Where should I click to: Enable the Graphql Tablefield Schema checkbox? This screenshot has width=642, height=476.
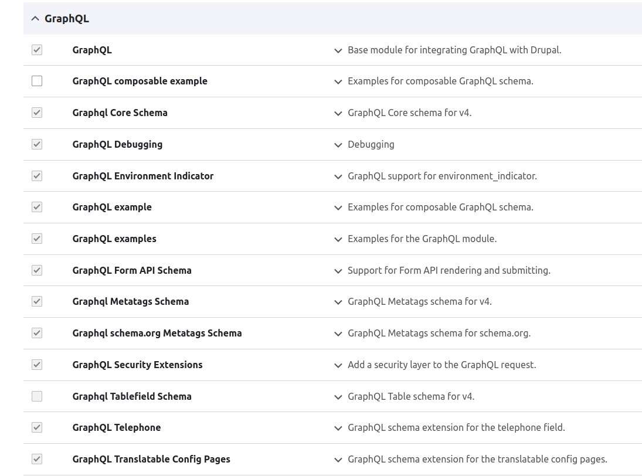coord(37,396)
